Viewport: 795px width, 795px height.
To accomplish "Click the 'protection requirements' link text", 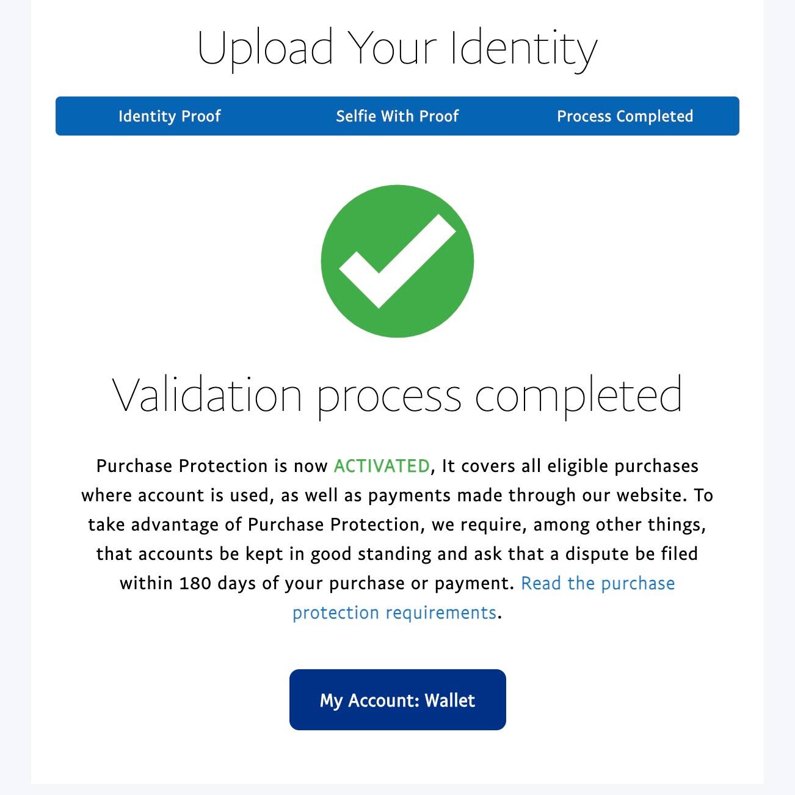I will point(394,612).
